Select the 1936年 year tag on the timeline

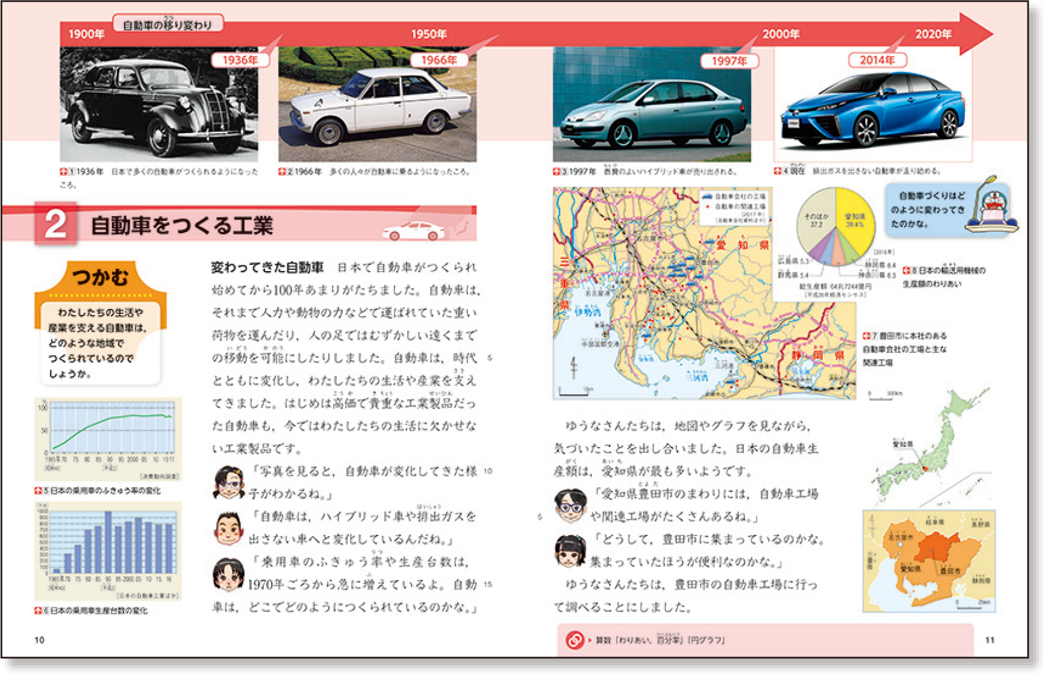pyautogui.click(x=240, y=60)
